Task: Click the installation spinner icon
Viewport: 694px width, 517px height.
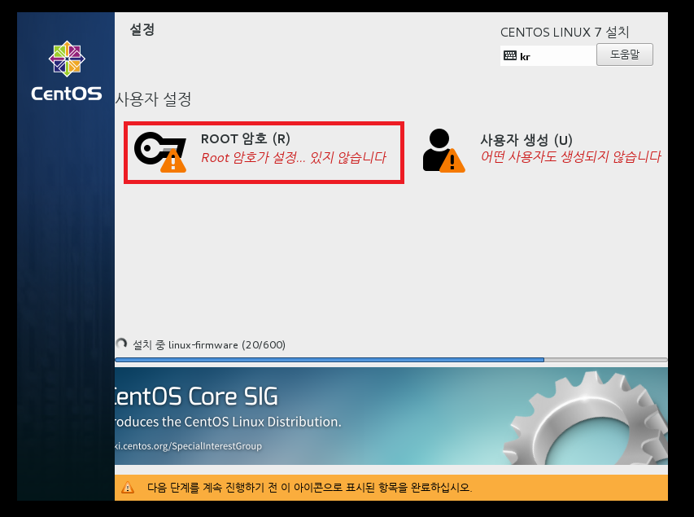Action: (122, 344)
